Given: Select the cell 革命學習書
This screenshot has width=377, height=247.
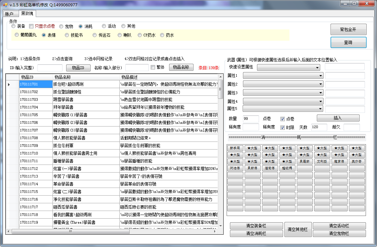Looking at the screenshot, I should click(x=86, y=184).
